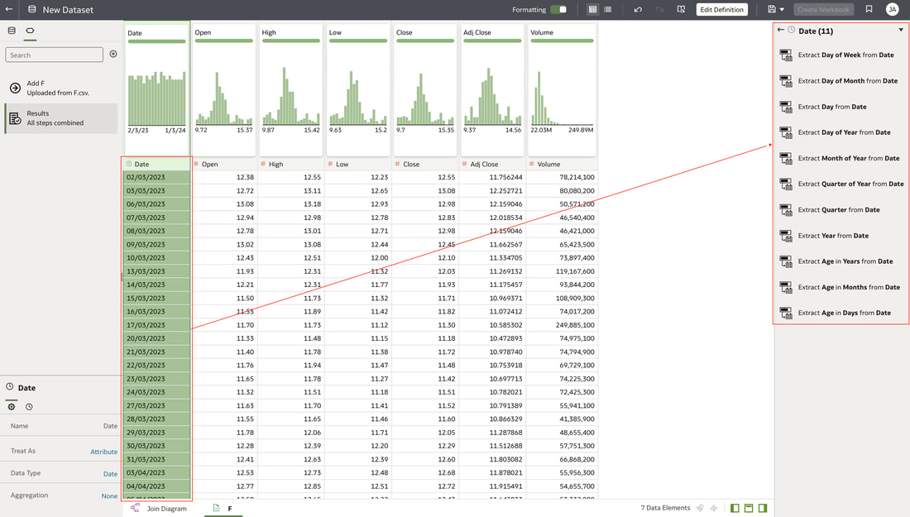Image resolution: width=910 pixels, height=517 pixels.
Task: Open the data preview inspector icon
Action: (x=682, y=9)
